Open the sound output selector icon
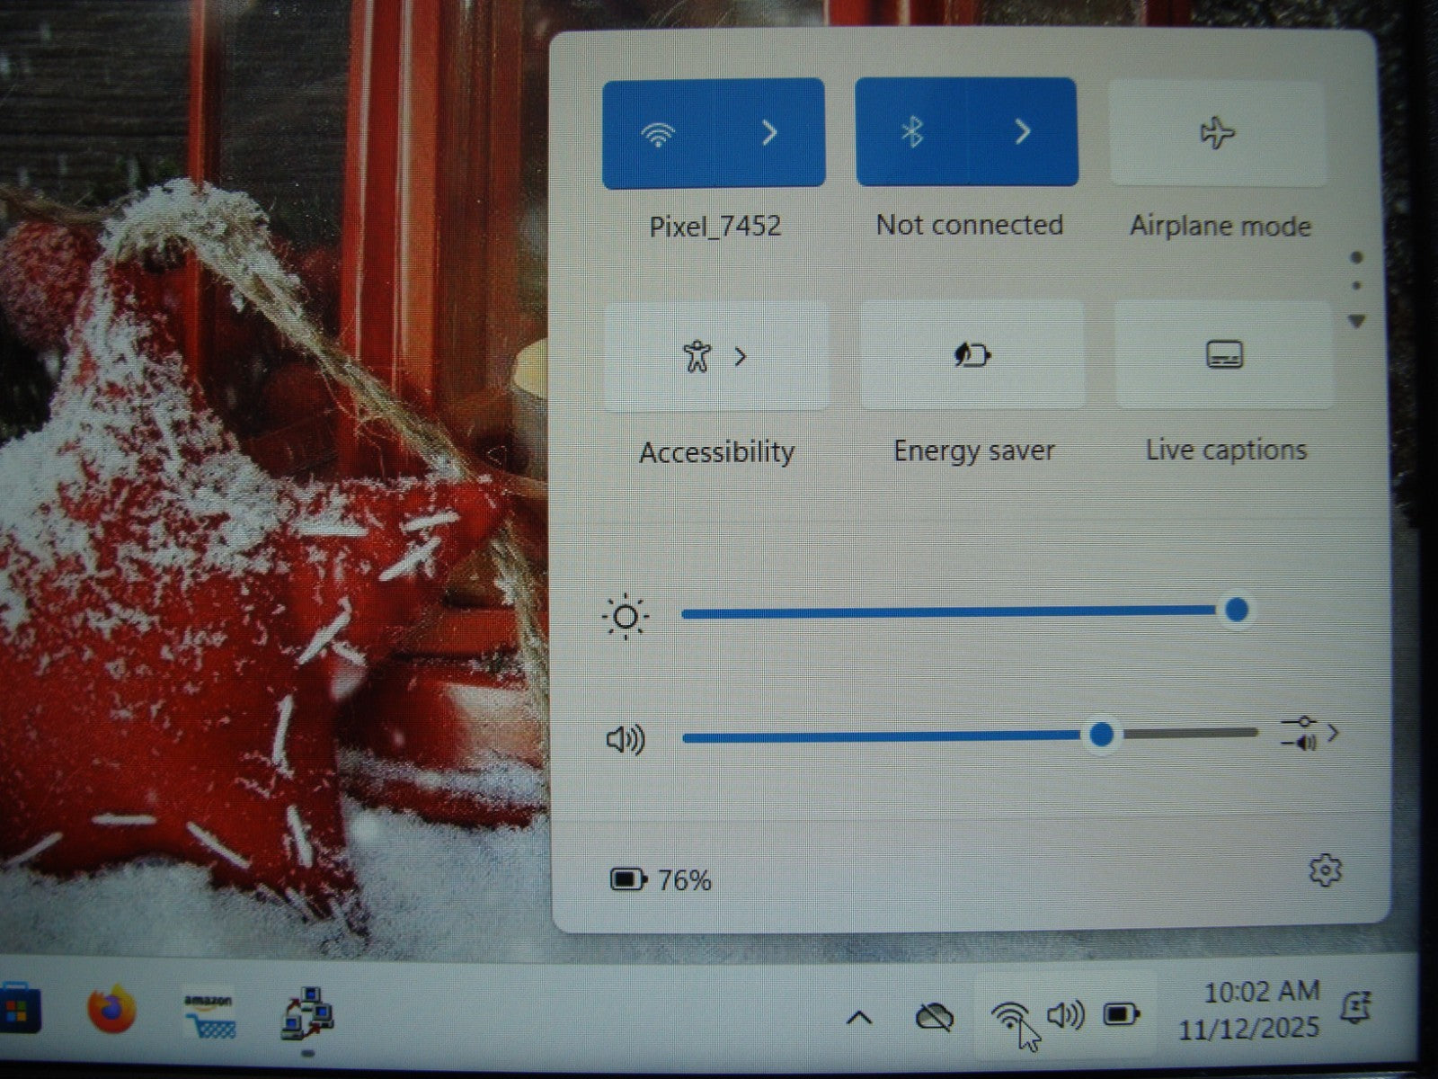The height and width of the screenshot is (1079, 1438). pos(1309,733)
